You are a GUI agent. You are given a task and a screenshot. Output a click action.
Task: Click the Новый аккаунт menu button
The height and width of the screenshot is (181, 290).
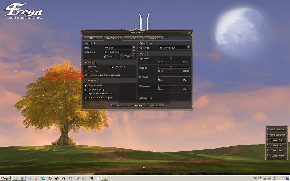[x=276, y=129]
